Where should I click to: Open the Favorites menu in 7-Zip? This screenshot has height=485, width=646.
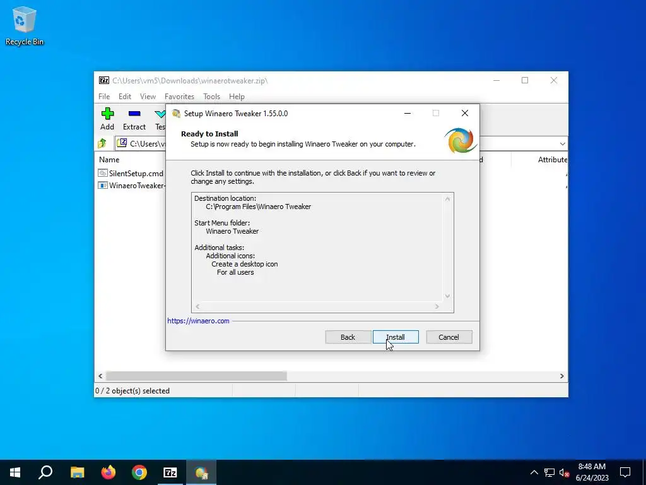(179, 97)
